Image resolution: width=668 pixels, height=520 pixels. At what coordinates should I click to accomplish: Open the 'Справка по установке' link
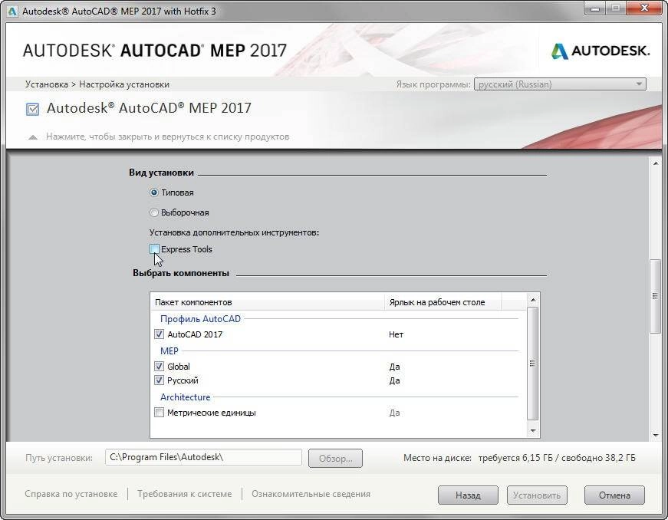click(71, 494)
